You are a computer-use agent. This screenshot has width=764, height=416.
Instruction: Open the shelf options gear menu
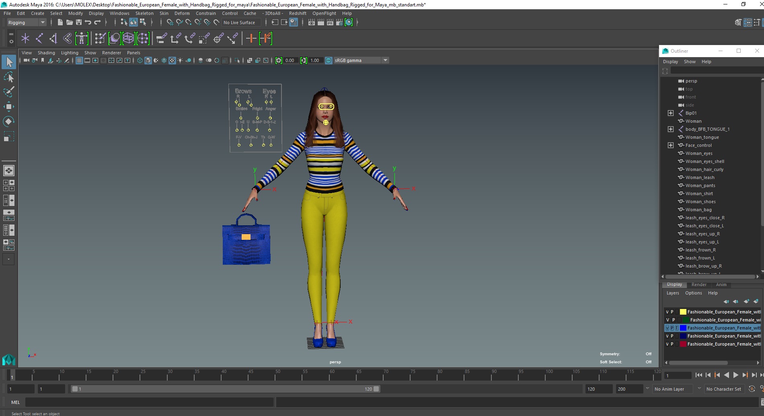[x=11, y=41]
